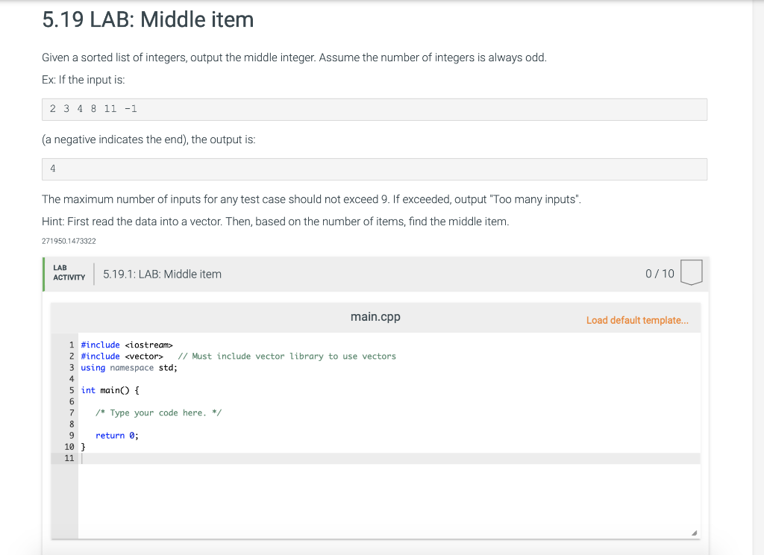Click the 0 / 10 score indicator
This screenshot has width=764, height=555.
[660, 274]
